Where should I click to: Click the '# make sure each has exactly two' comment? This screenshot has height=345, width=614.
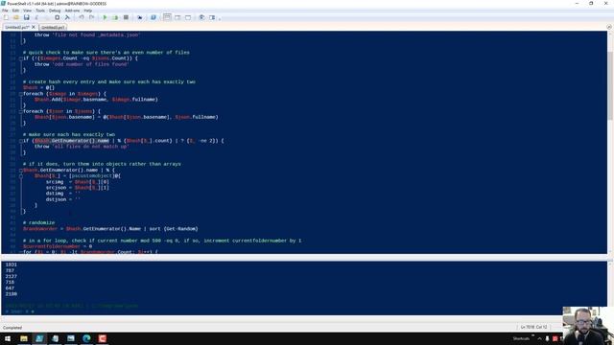[x=69, y=134]
